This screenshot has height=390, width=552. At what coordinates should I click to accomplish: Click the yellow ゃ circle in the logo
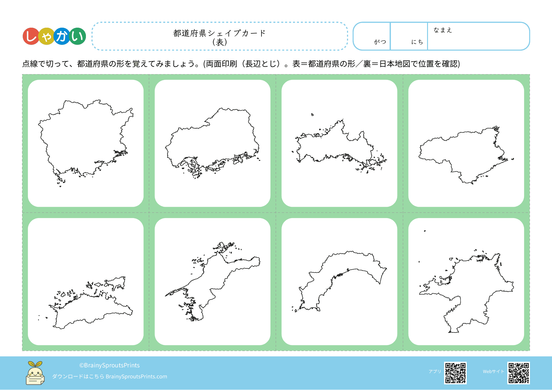46,37
